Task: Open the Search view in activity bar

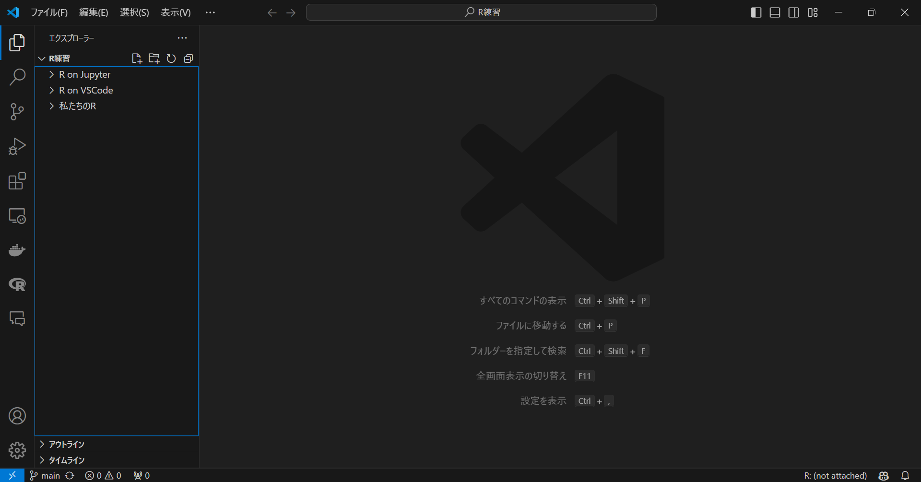Action: [17, 77]
